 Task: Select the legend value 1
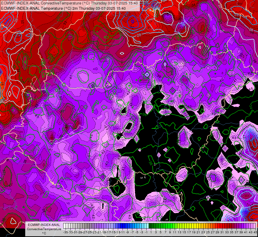[151, 232]
